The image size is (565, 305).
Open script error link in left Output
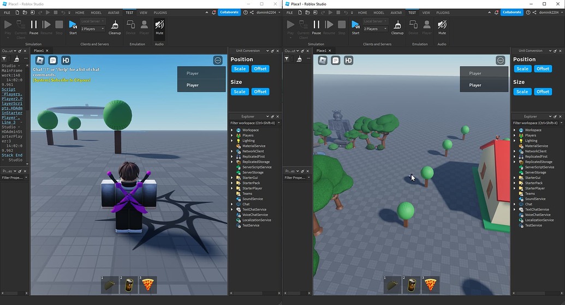point(12,105)
